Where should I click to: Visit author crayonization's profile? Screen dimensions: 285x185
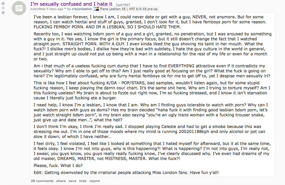point(82,9)
